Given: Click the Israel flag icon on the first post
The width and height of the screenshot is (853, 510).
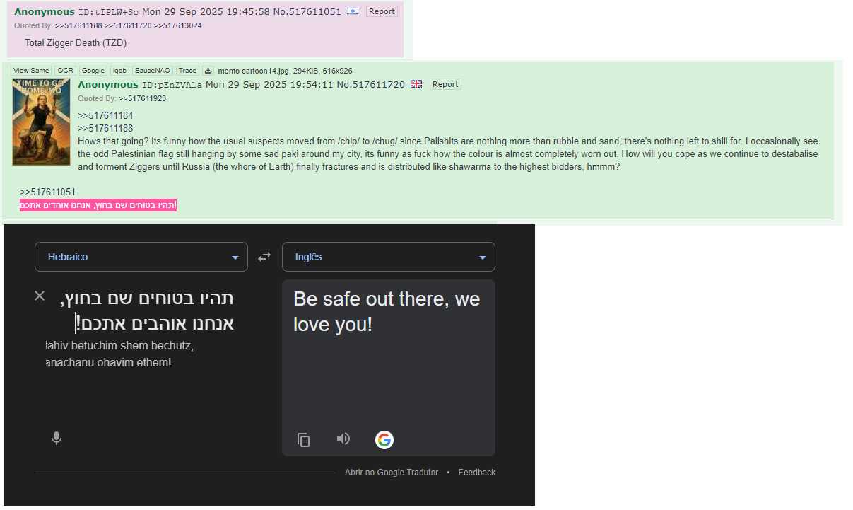Looking at the screenshot, I should point(353,11).
